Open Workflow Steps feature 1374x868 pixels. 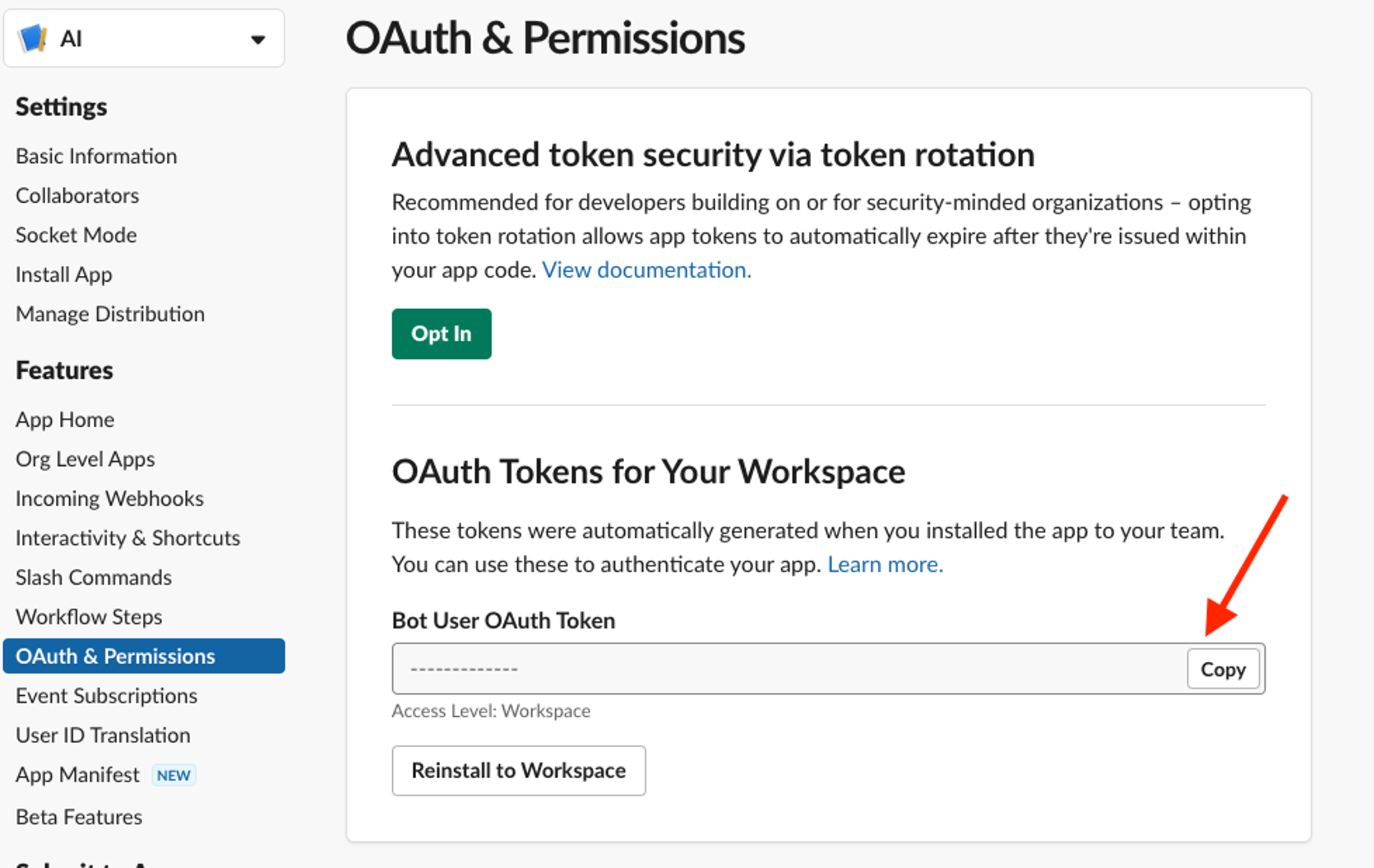pyautogui.click(x=89, y=617)
